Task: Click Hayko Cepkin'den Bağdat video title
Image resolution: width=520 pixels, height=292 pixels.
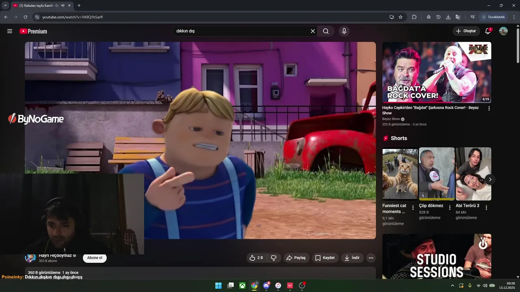Action: pos(431,110)
